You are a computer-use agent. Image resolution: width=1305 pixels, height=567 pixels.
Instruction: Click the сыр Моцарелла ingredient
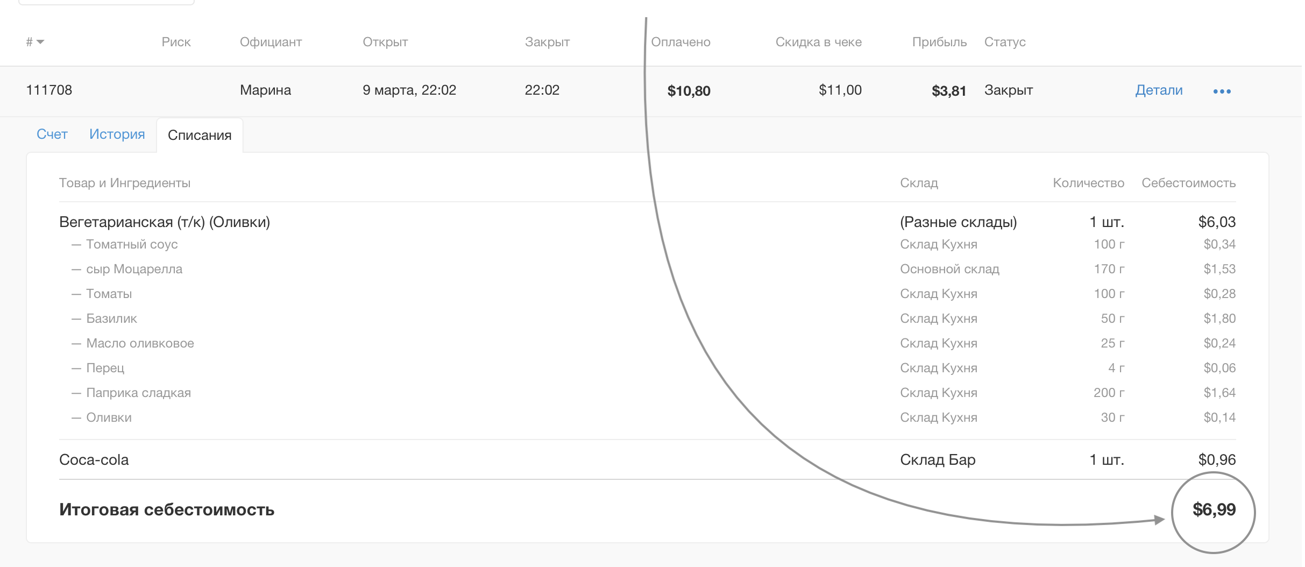[x=134, y=269]
